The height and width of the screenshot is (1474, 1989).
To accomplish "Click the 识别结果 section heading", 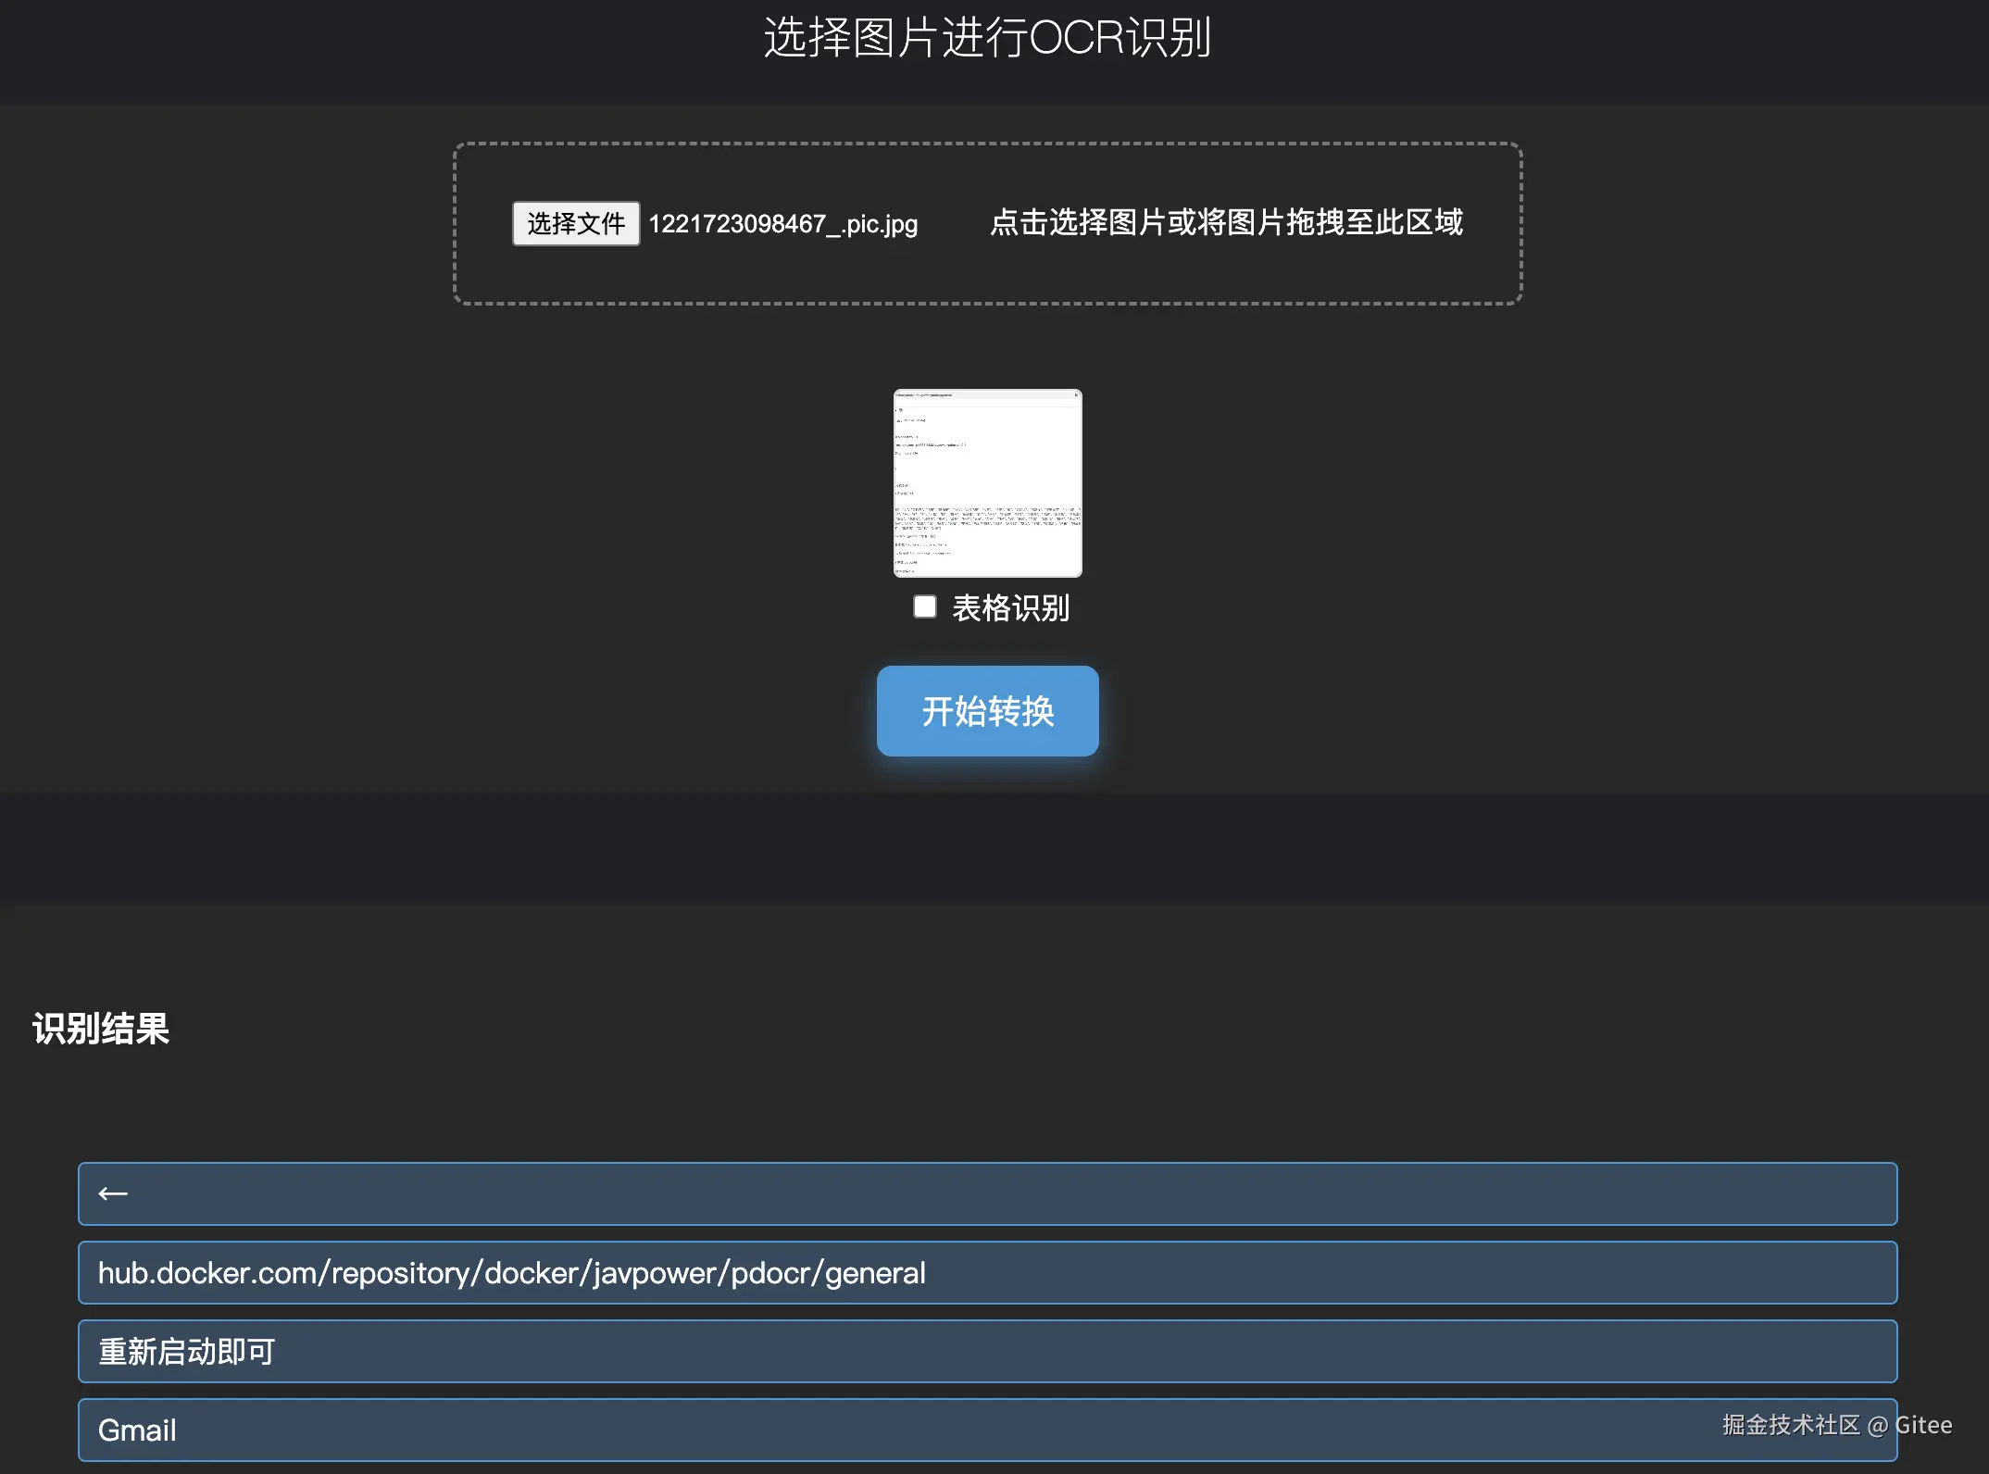I will pos(101,1029).
